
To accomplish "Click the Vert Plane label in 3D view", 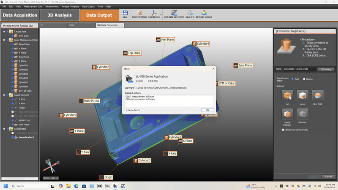I will [x=165, y=40].
